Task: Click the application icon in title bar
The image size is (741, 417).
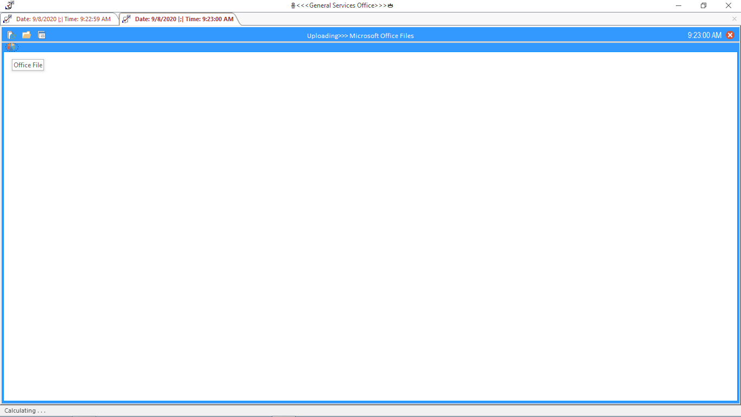Action: [x=10, y=5]
